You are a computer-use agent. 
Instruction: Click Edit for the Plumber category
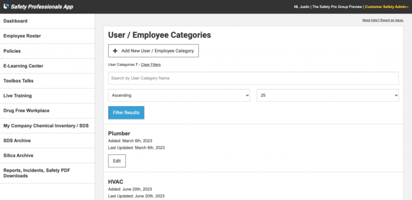coord(117,161)
